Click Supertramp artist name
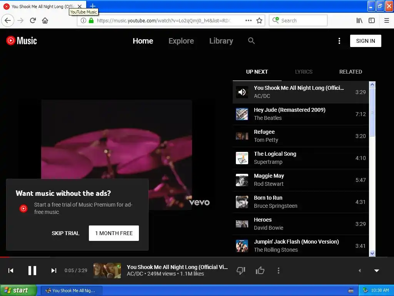This screenshot has width=394, height=296. tap(268, 162)
